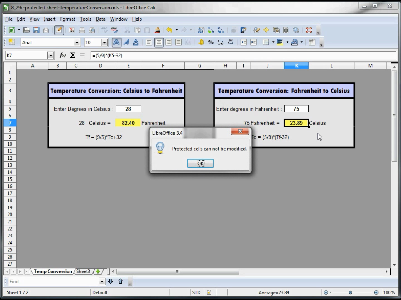
Task: Sort ascending with the A-Z icon
Action: click(211, 30)
